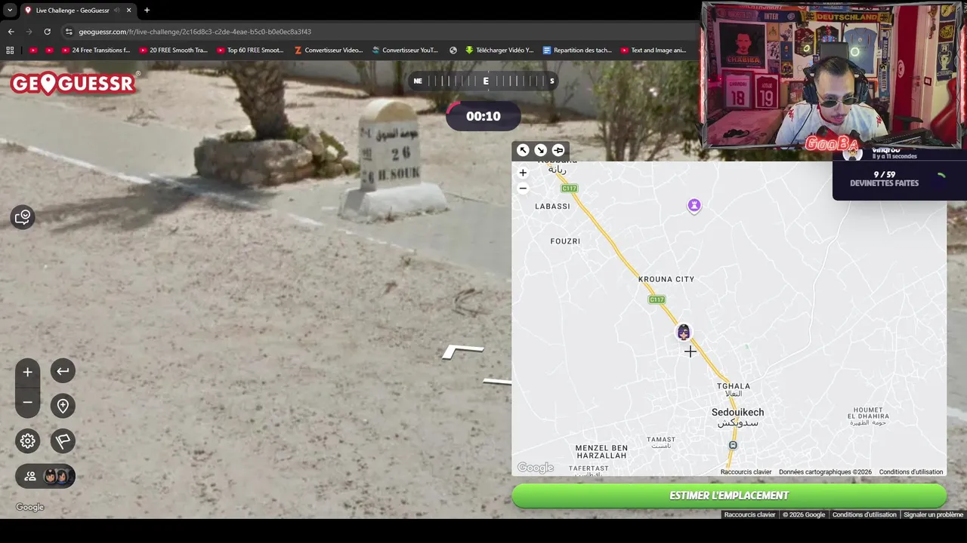Screen dimensions: 967x543
Task: Click the GeoGuessr logo
Action: [x=74, y=83]
